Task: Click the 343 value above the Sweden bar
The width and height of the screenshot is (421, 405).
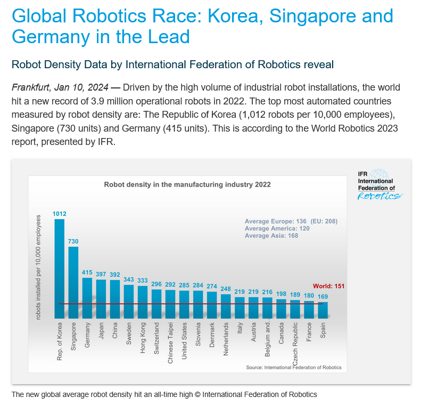Action: point(129,279)
